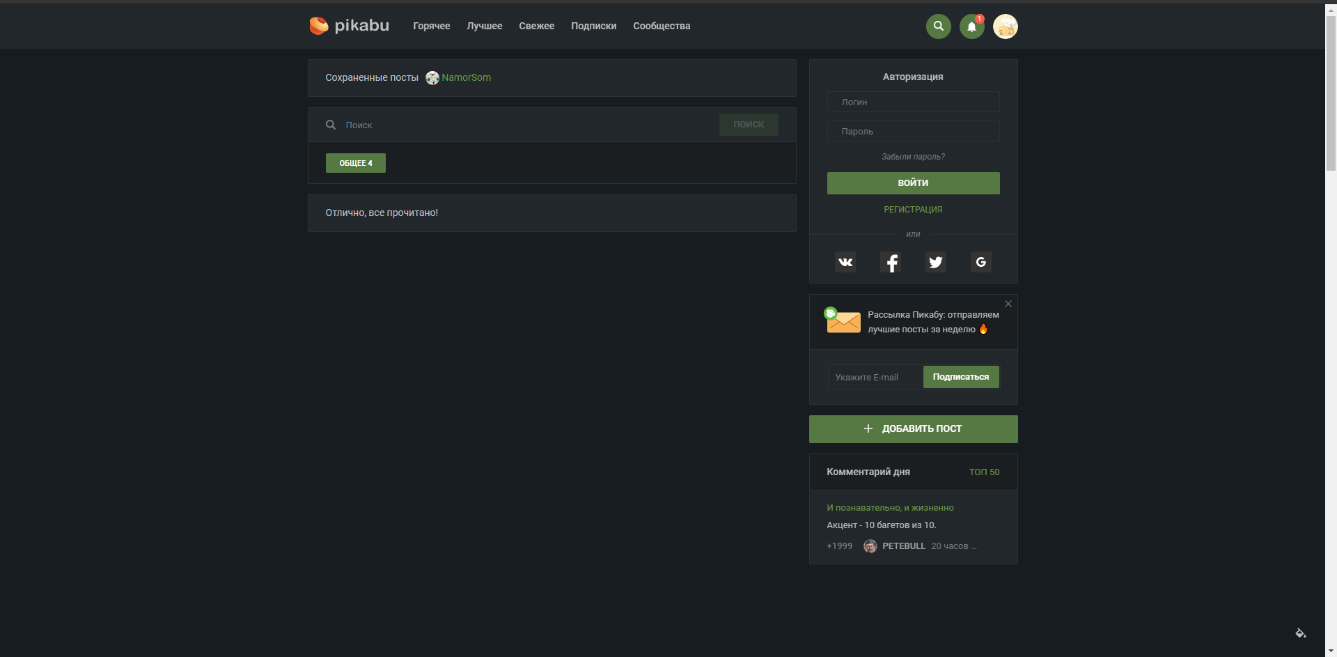The width and height of the screenshot is (1337, 657).
Task: Click the page vertical scrollbar thumb
Action: pos(1331,93)
